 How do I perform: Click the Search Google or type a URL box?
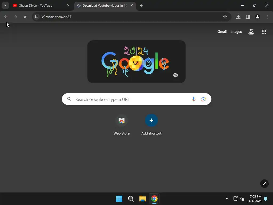click(x=136, y=99)
